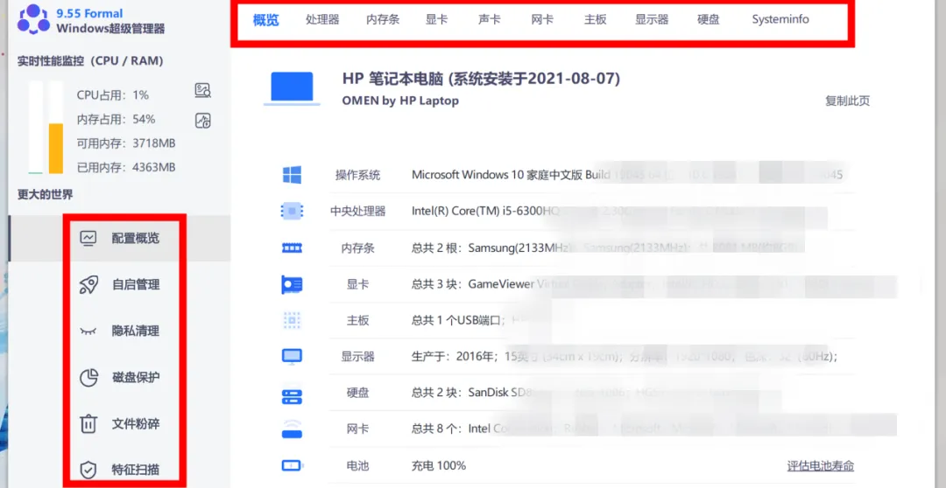This screenshot has height=488, width=946.
Task: Click the shield icon for 特征扫描
Action: (x=88, y=470)
